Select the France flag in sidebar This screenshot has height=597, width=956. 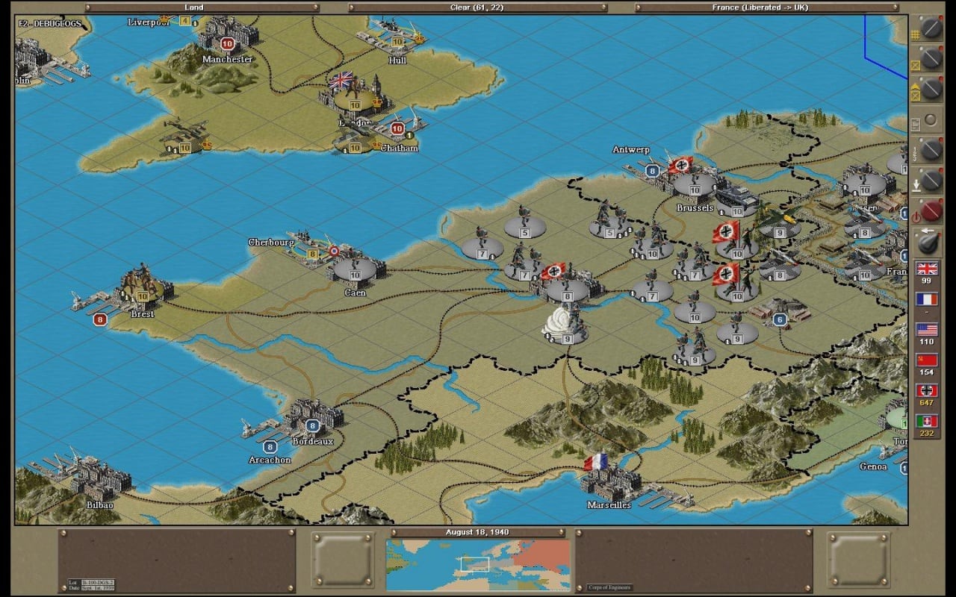927,300
